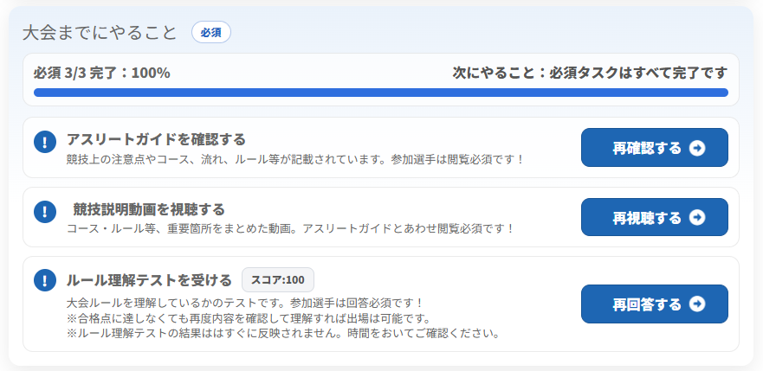Click the exclamation icon beside ルール理解テストを受ける
This screenshot has height=371, width=763.
pos(44,280)
